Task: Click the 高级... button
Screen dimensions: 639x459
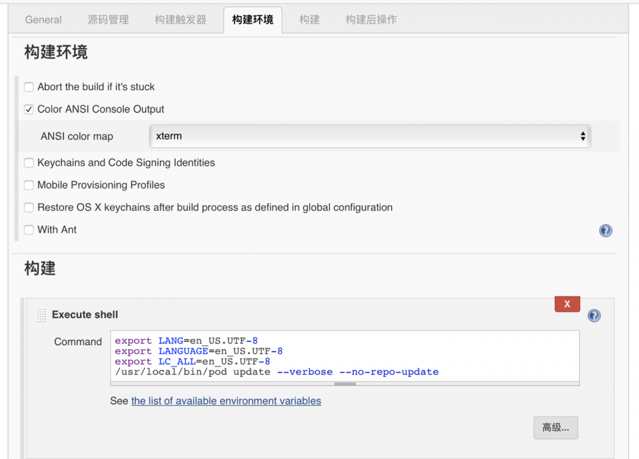Action: point(555,428)
